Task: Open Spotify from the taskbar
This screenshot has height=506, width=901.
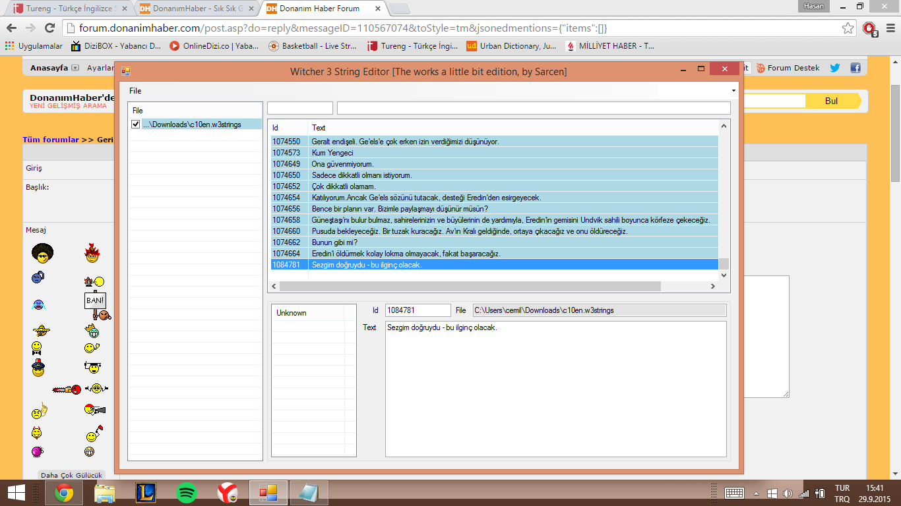Action: click(x=187, y=492)
